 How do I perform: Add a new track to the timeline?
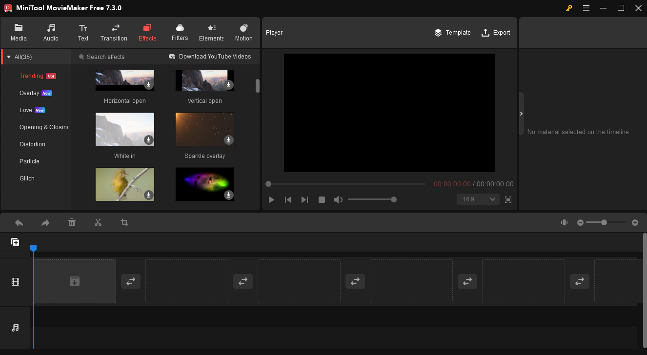[15, 242]
